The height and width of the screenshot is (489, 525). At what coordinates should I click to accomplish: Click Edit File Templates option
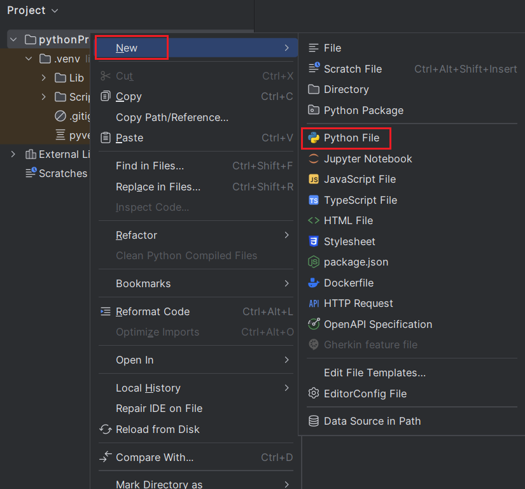(375, 373)
